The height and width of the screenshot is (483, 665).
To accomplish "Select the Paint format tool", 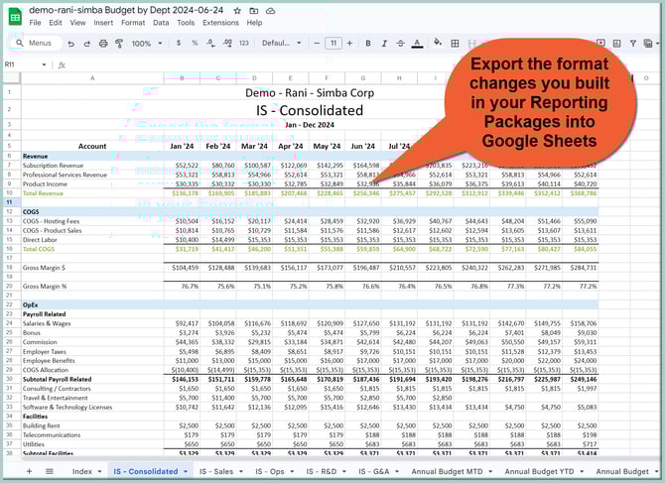I will 118,44.
